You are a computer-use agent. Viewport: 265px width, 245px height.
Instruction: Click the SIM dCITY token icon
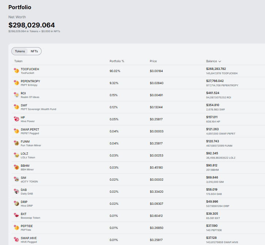[x=16, y=179]
